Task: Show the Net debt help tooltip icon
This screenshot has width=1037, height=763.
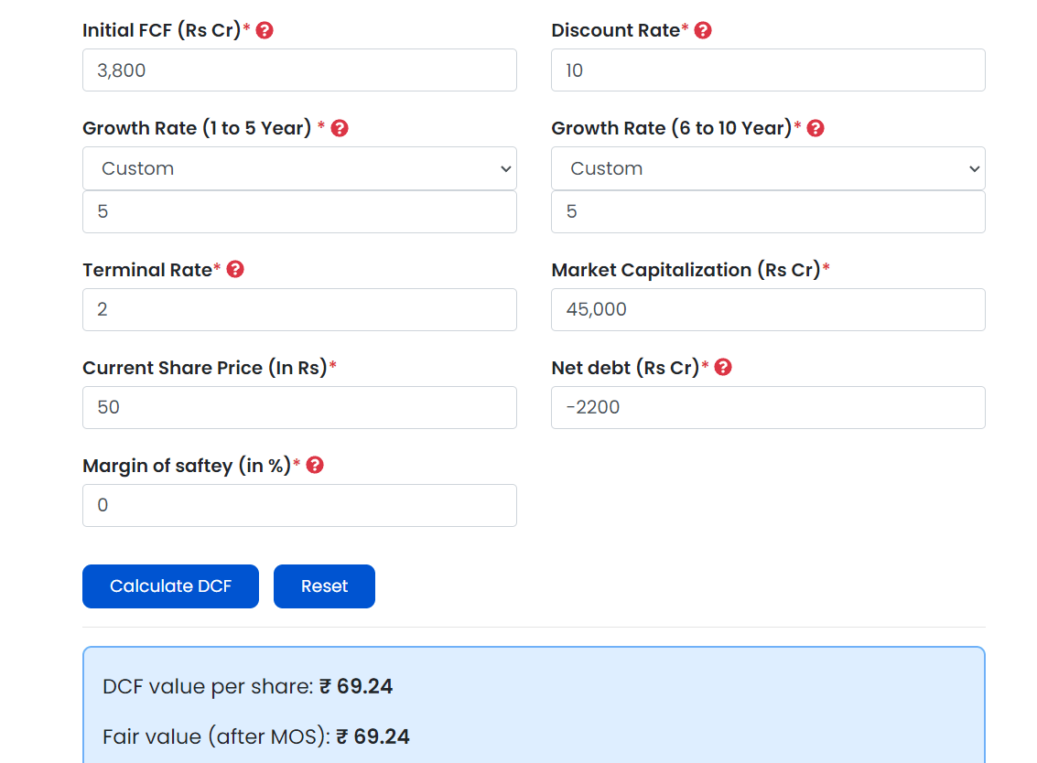Action: coord(723,368)
